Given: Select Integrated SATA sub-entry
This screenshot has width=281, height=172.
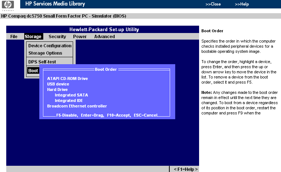Looking at the screenshot, I should [71, 95].
